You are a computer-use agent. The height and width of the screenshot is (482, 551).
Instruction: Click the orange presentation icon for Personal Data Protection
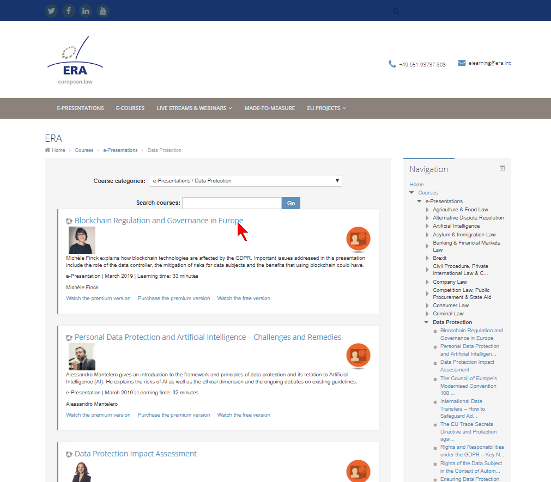(359, 356)
